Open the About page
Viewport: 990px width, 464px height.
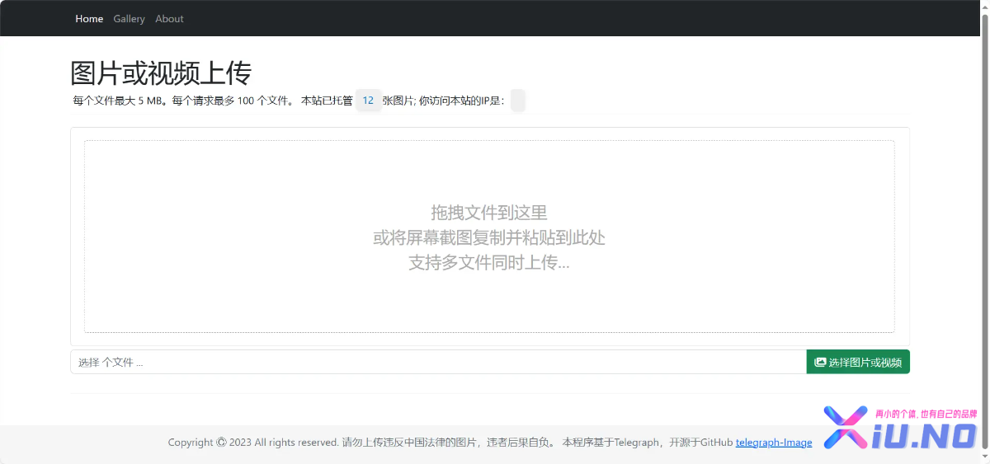click(x=169, y=19)
